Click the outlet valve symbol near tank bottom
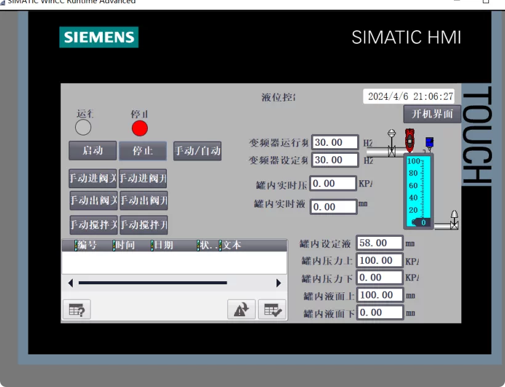 [x=454, y=220]
